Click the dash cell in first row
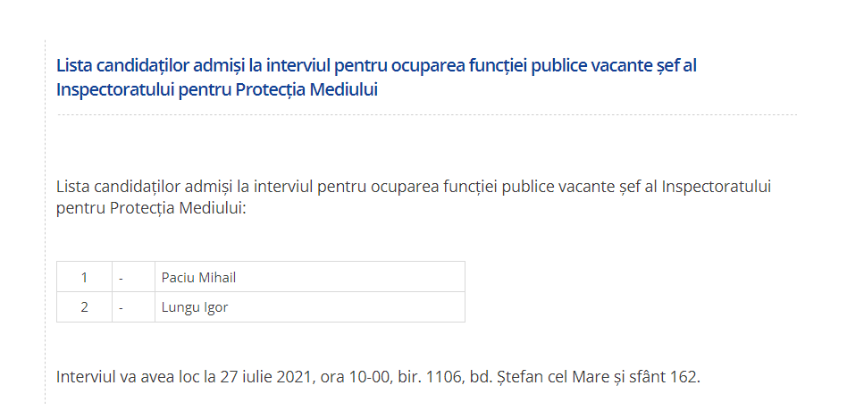847x419 pixels. 133,277
